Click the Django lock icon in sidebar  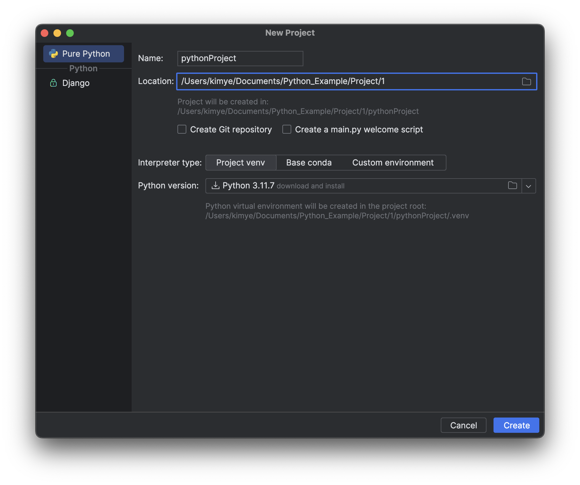point(53,83)
